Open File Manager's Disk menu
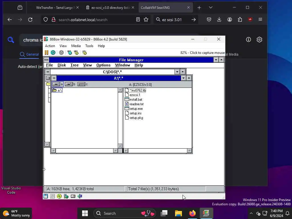This screenshot has width=292, height=219. [62, 65]
